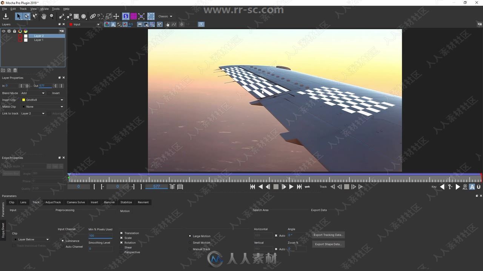
Task: Track forwards with the T arrow button
Action: click(361, 187)
